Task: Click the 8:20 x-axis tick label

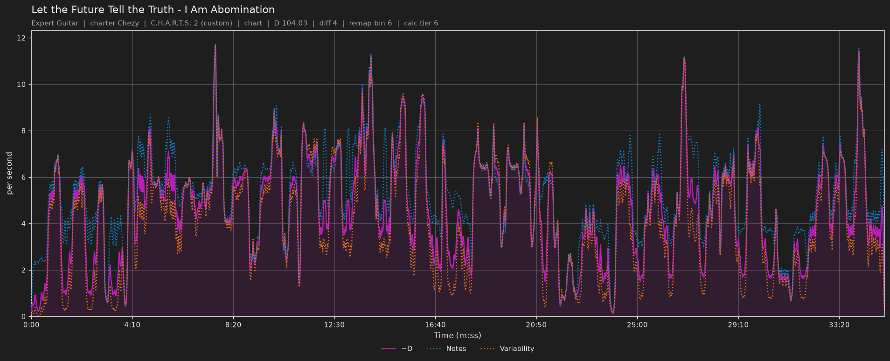Action: [233, 325]
